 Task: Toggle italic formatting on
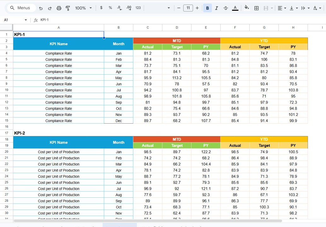click(x=217, y=8)
